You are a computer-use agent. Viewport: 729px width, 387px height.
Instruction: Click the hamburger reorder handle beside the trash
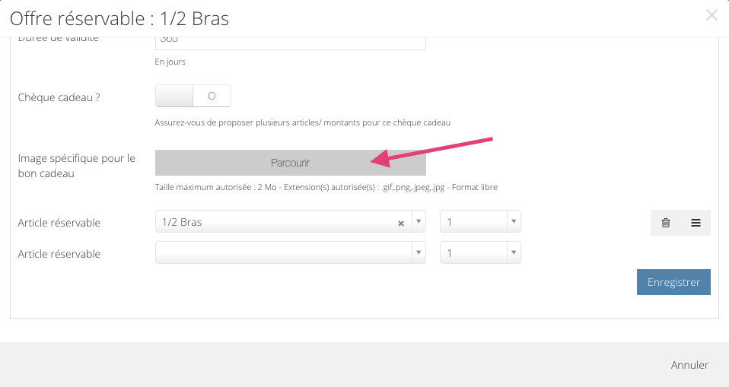(696, 223)
